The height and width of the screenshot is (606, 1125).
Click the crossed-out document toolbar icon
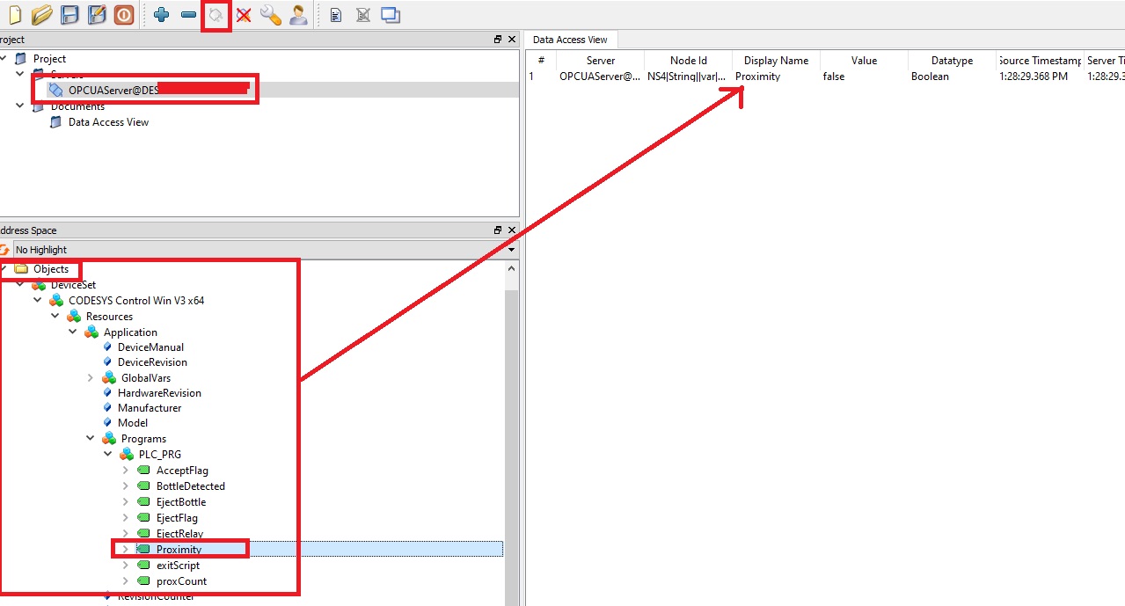point(362,15)
